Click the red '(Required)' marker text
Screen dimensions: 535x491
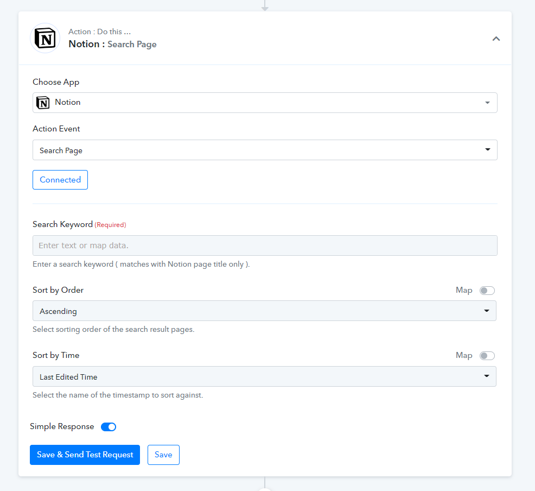(x=110, y=225)
